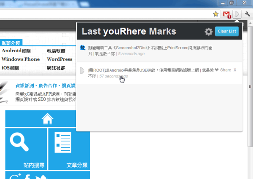Click the '8 seconds ago' timestamp
This screenshot has width=253, height=179.
[x=131, y=54]
